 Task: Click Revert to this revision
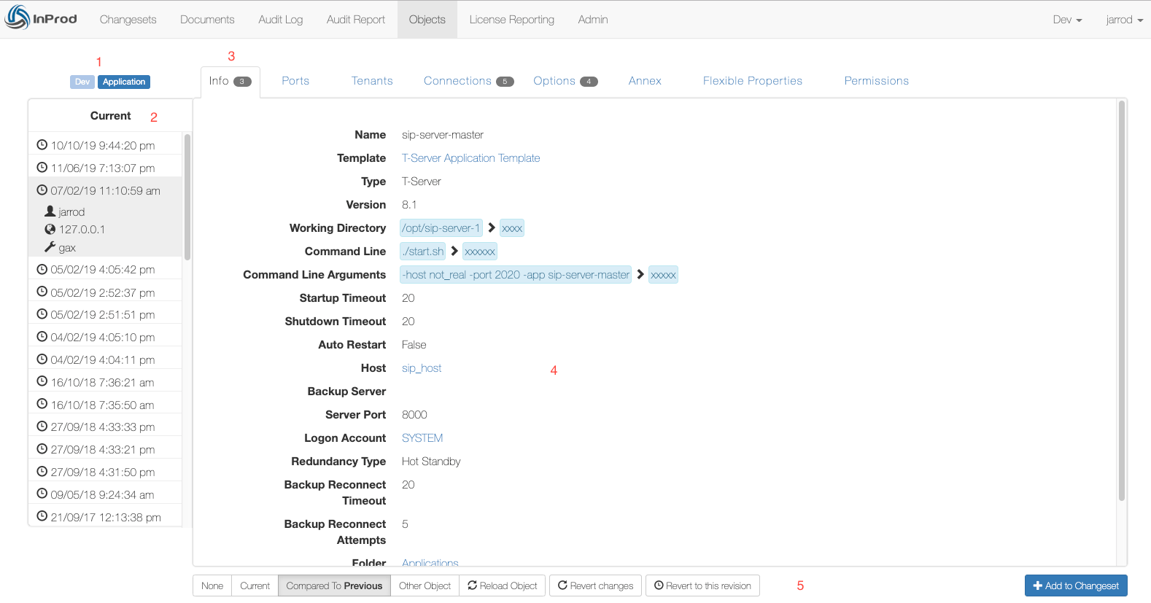tap(702, 586)
